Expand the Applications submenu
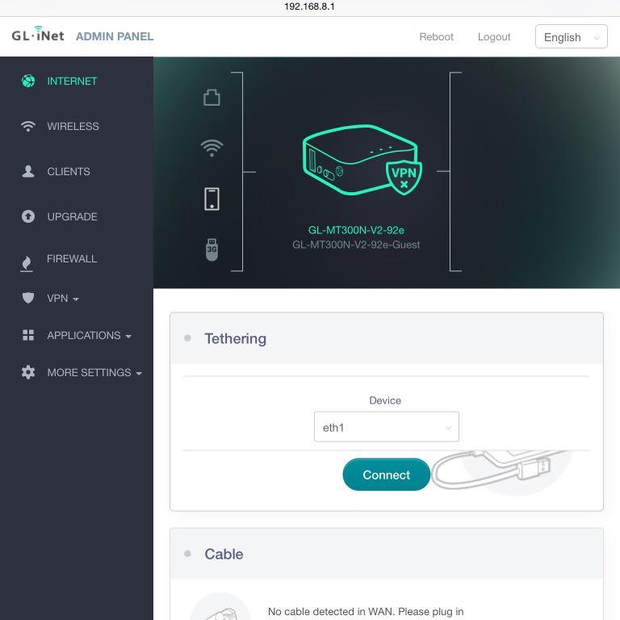The image size is (620, 620). (89, 335)
